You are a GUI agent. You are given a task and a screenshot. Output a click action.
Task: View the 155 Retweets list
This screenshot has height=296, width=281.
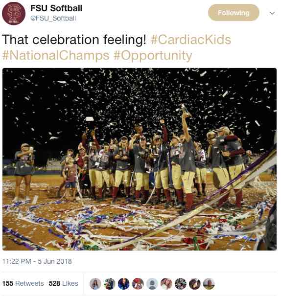[x=23, y=283]
